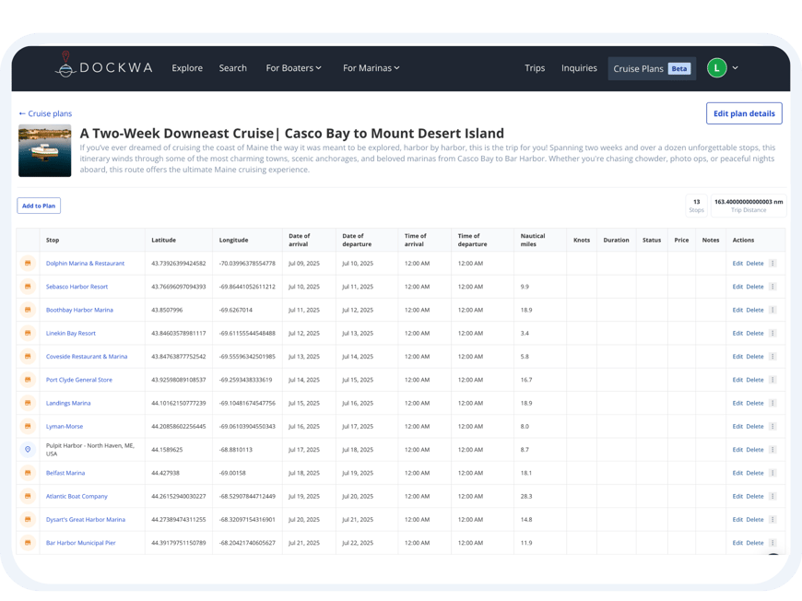
Task: Click marina icon for Dolphin Marina & Restaurant row
Action: coord(29,264)
